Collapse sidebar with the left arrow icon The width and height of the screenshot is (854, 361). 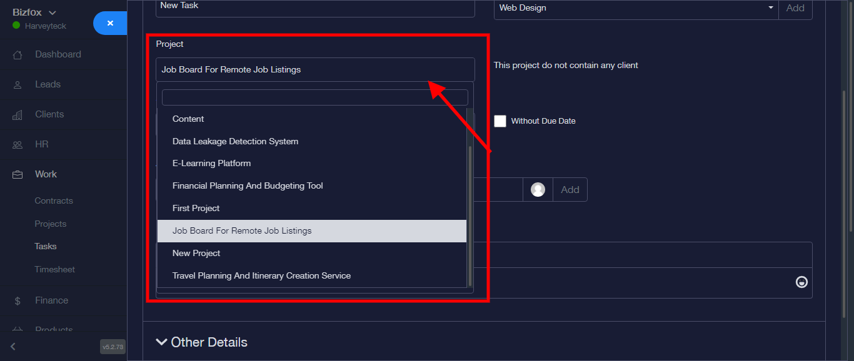tap(13, 346)
